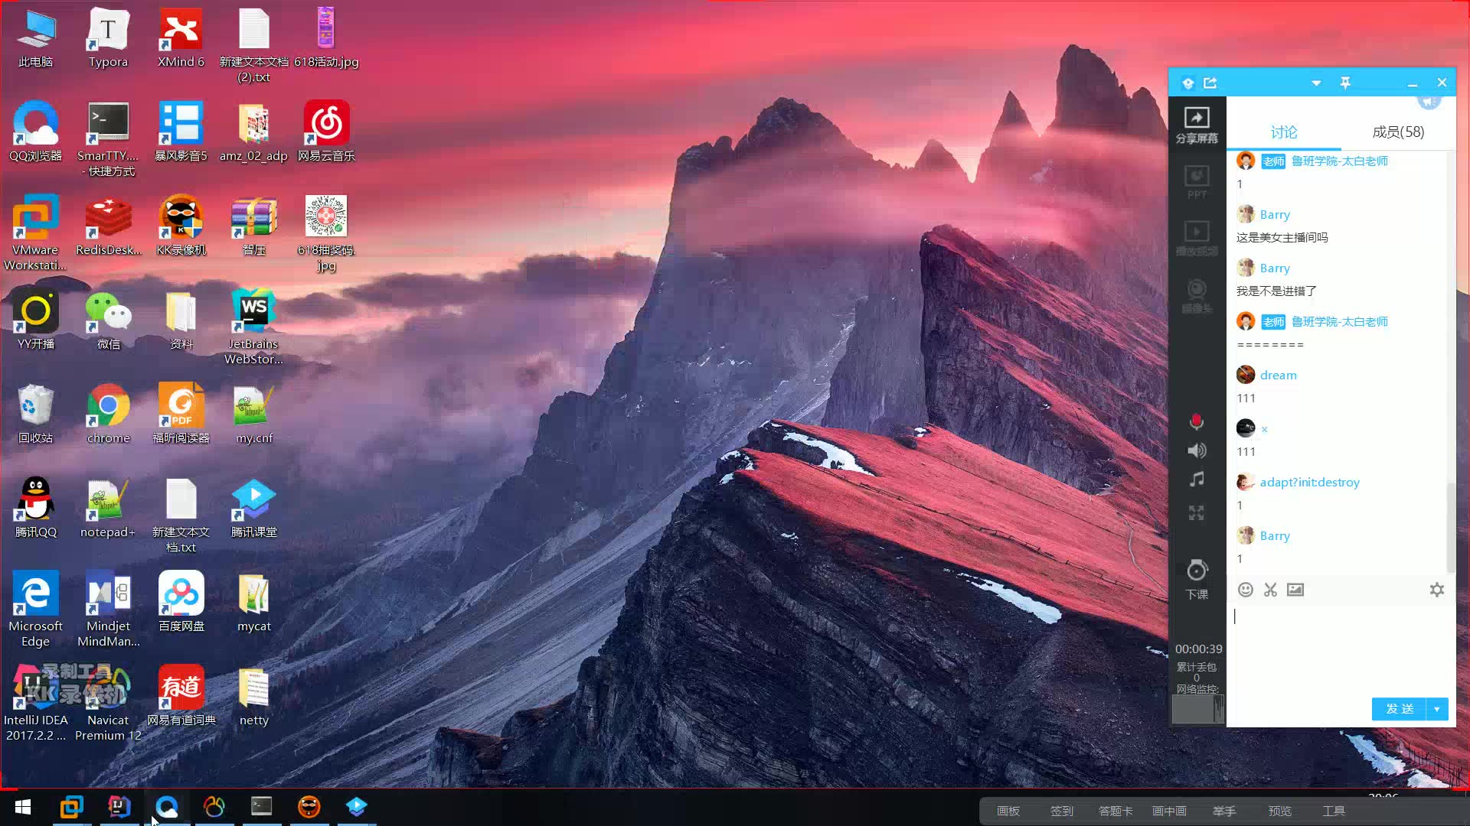Select the 百度网盘 desktop shortcut
This screenshot has width=1470, height=826.
coord(181,602)
